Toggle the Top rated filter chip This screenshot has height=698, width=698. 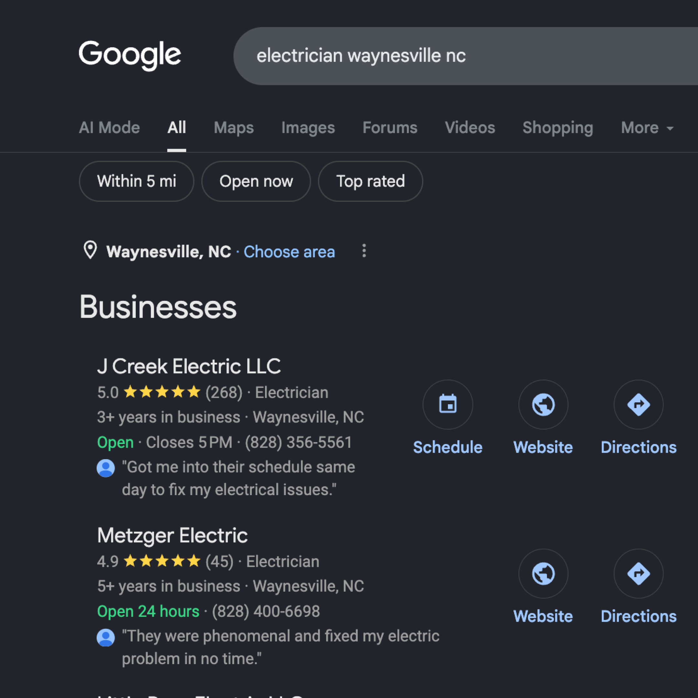[x=370, y=181]
